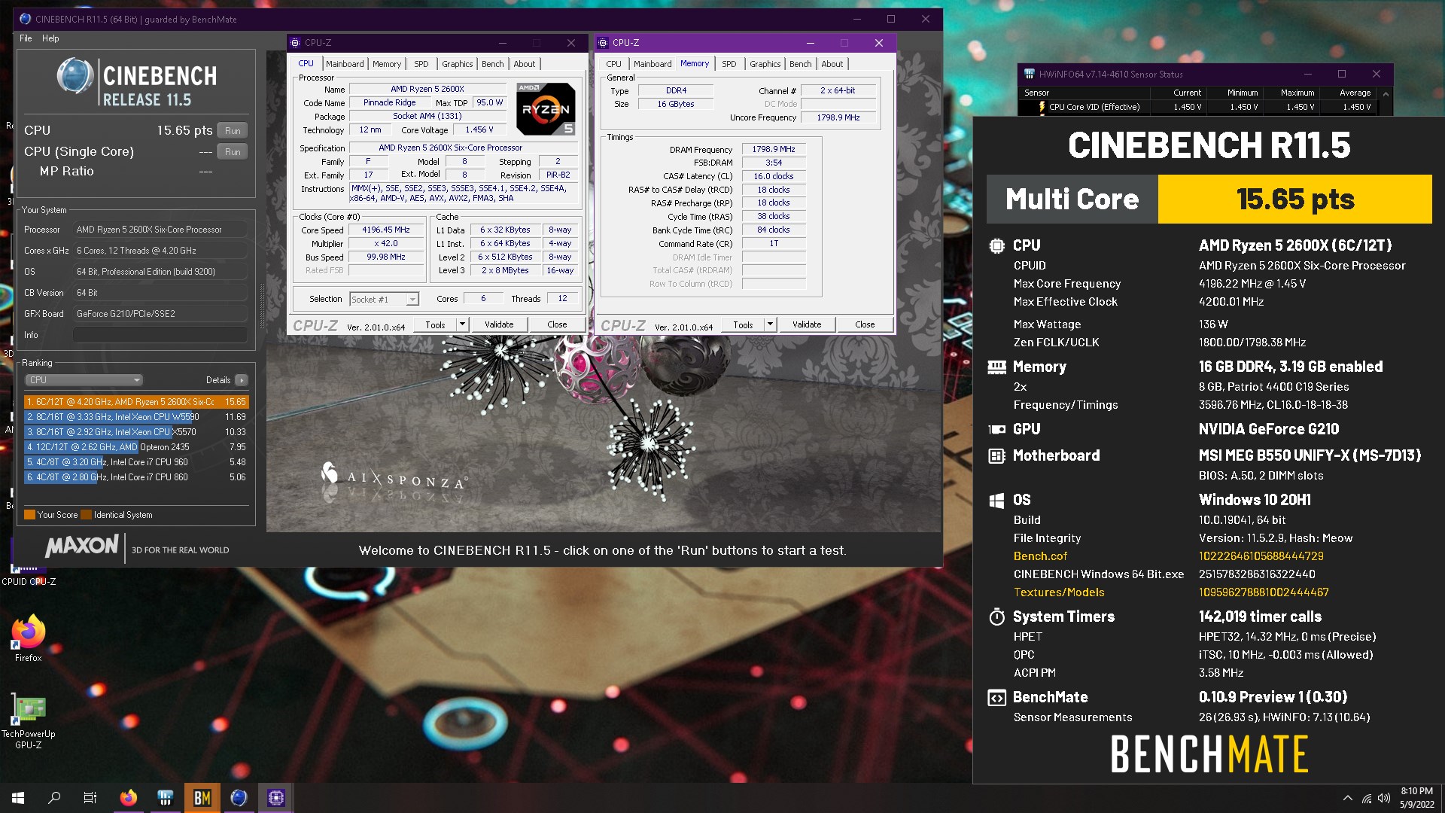This screenshot has width=1445, height=813.
Task: Open Firefox from the taskbar
Action: [x=129, y=798]
